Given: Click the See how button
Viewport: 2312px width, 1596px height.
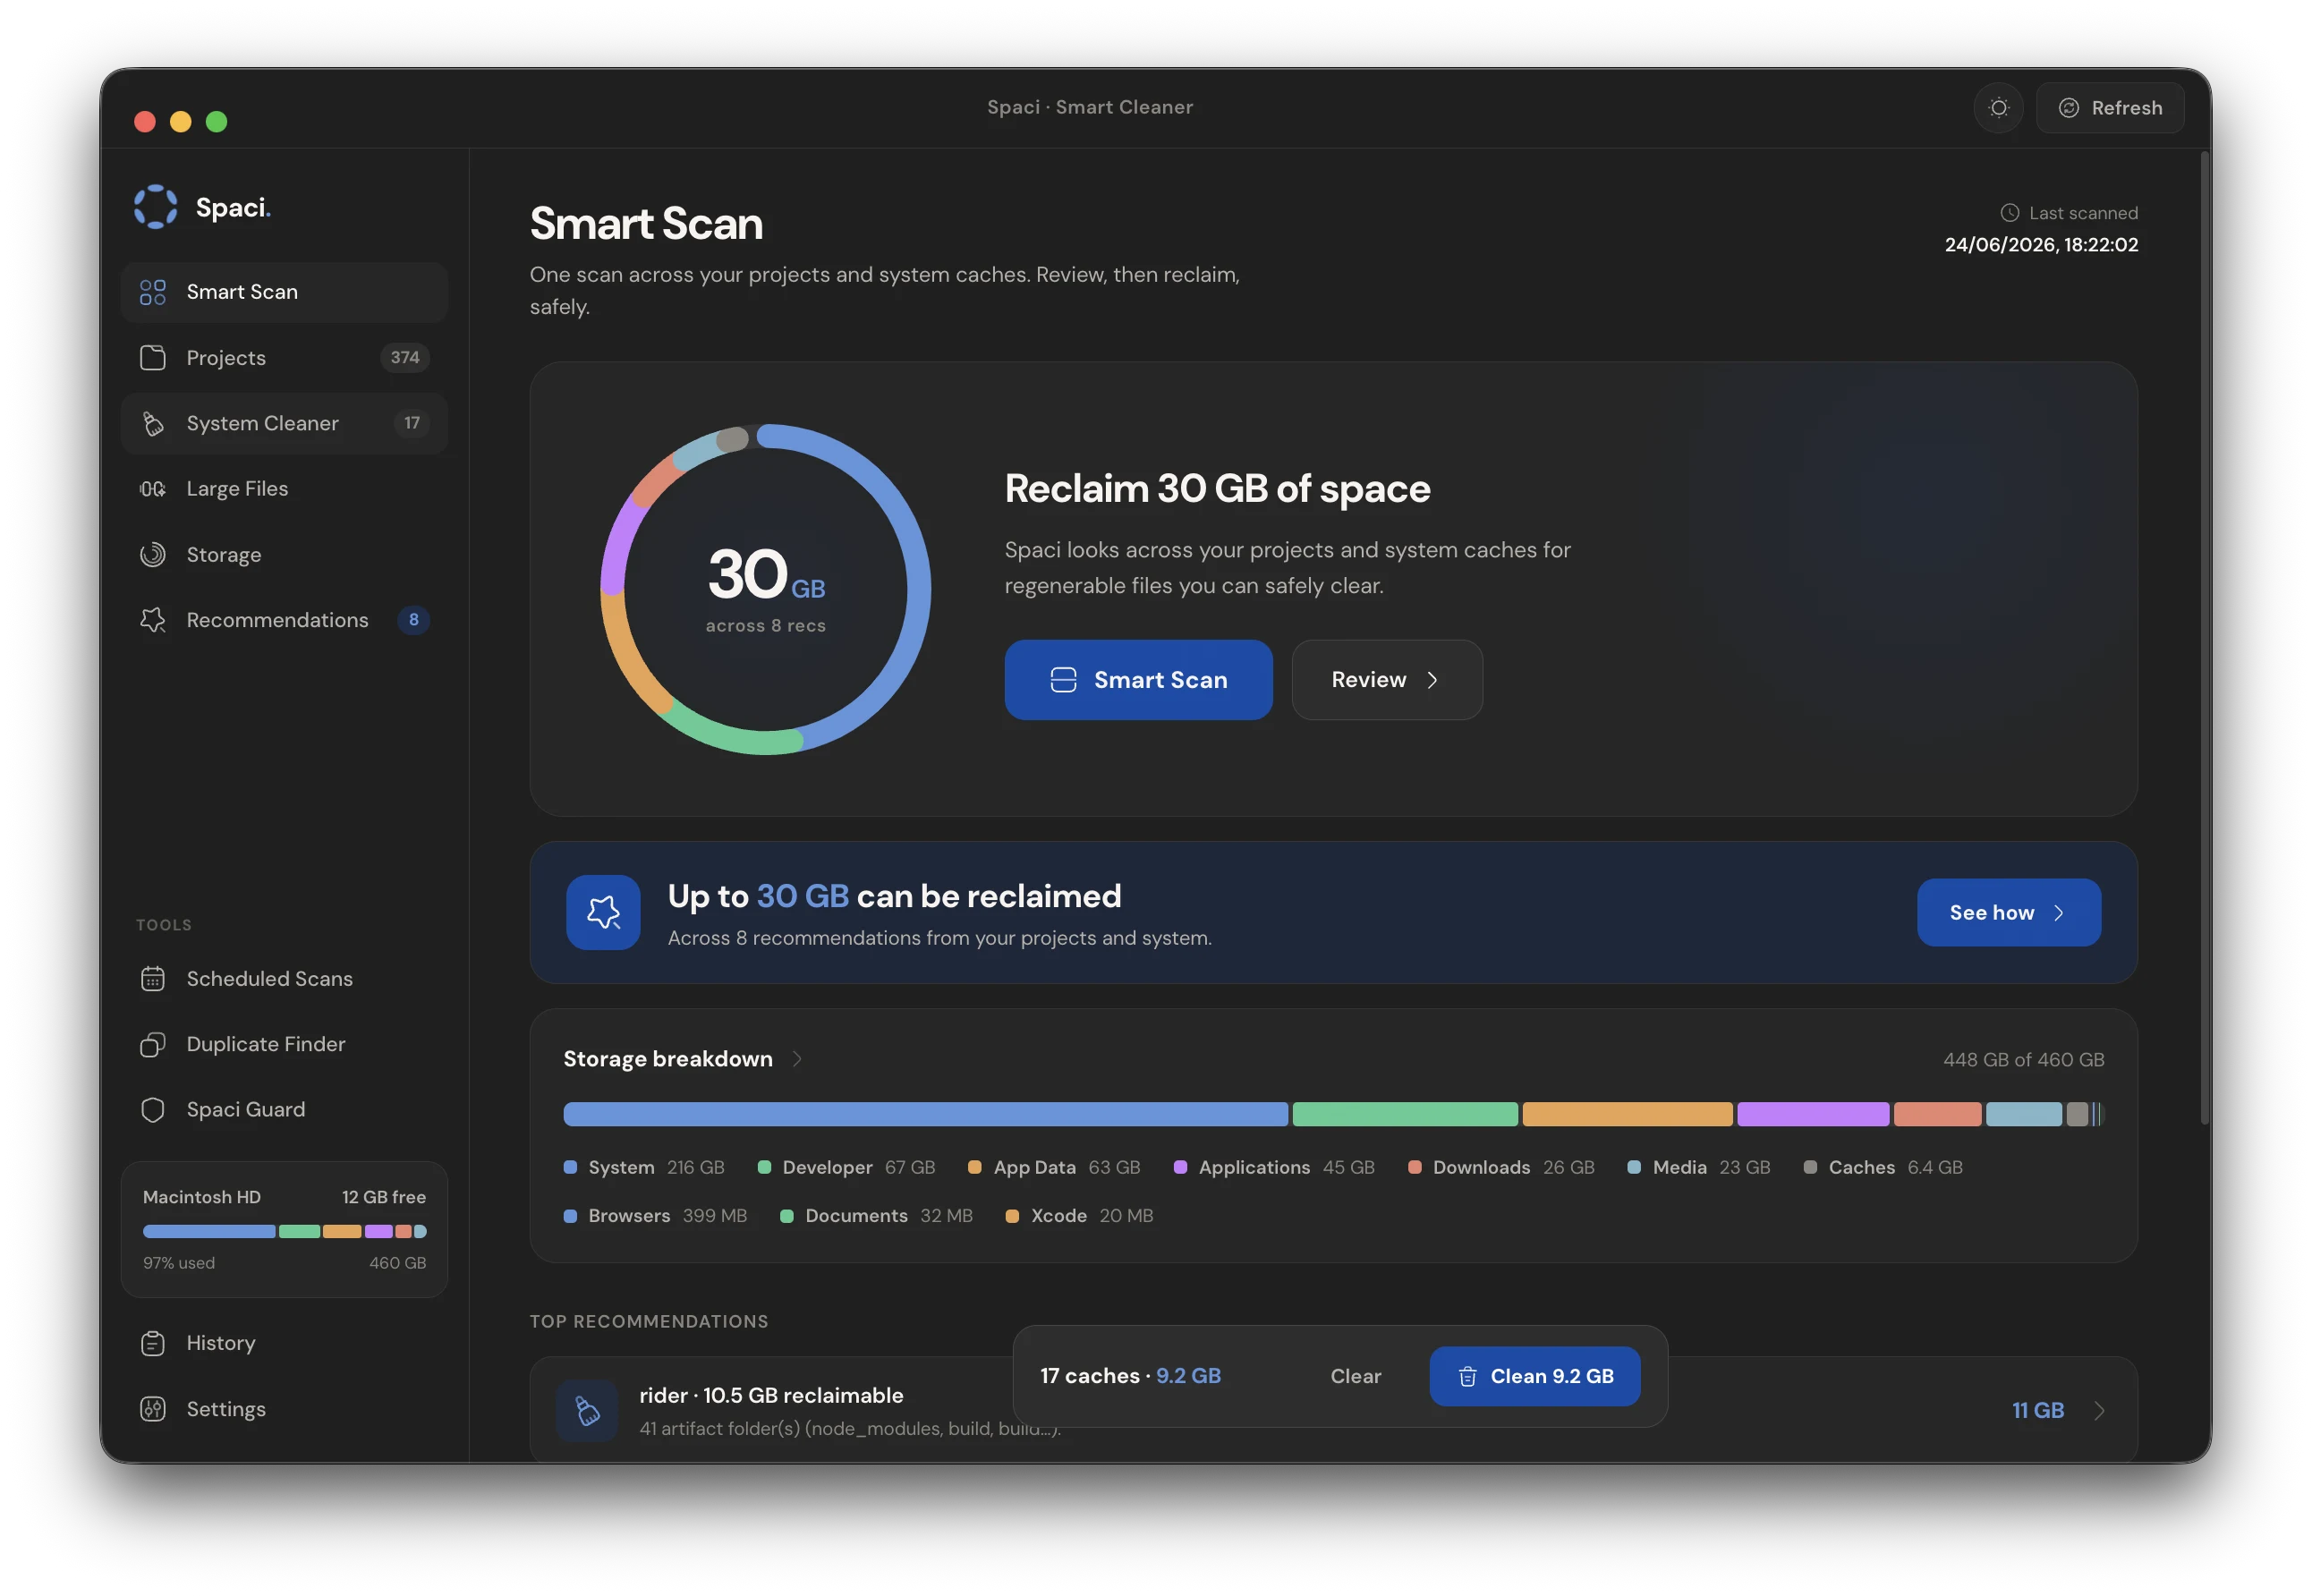Looking at the screenshot, I should click(2008, 913).
